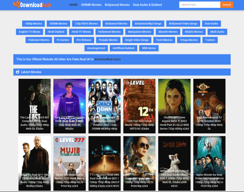Screen dimensions: 244x192
Task: Open 12th Fail 2023 Hindi Movie poster
Action: point(139,106)
